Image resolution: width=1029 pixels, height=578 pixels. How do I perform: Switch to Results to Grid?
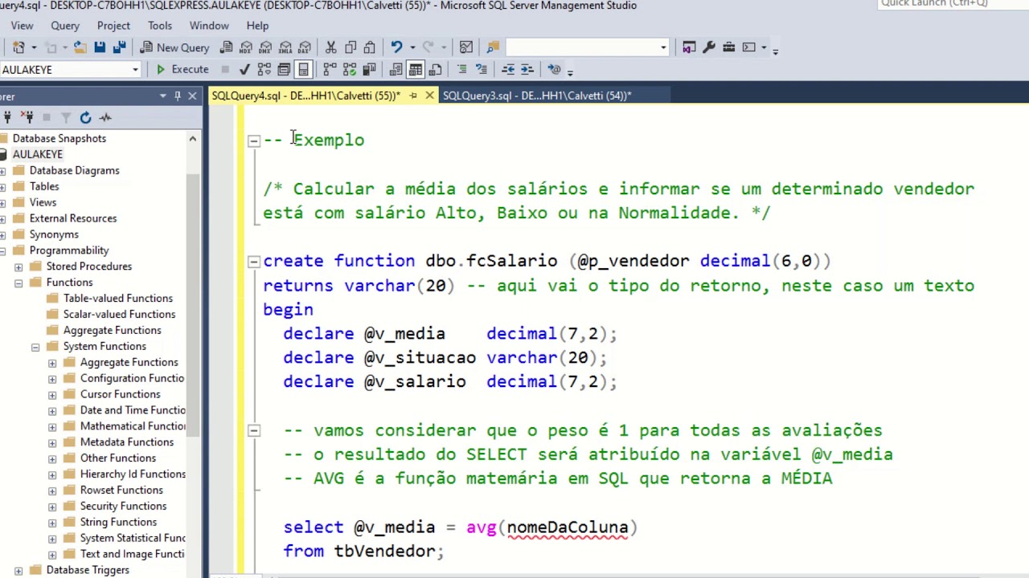click(416, 69)
